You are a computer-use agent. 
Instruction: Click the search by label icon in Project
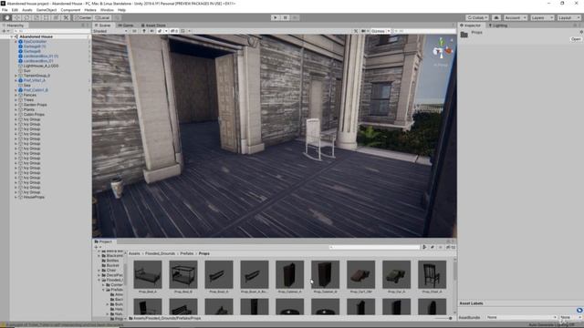433,247
